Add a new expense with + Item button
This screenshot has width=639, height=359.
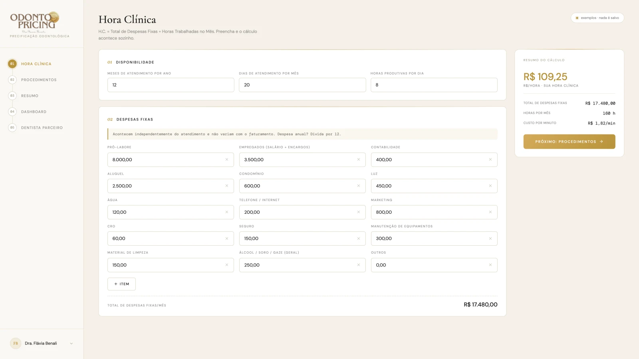pos(121,284)
